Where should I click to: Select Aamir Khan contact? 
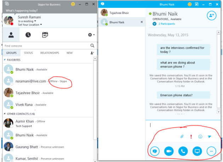pyautogui.click(x=48, y=123)
